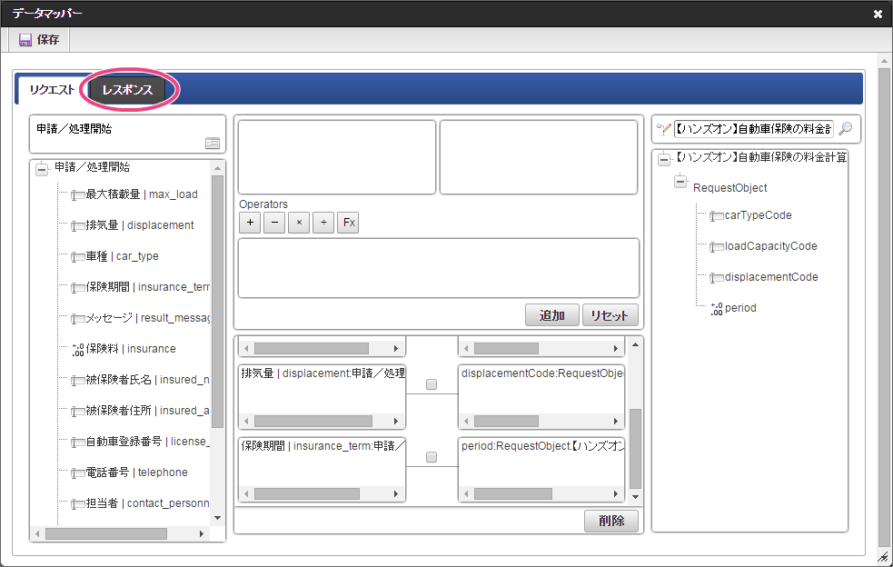
Task: Click the minus operator button
Action: 274,223
